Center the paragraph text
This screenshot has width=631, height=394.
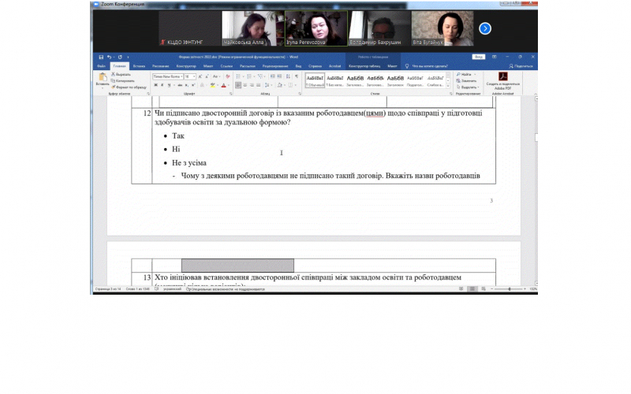click(x=245, y=85)
